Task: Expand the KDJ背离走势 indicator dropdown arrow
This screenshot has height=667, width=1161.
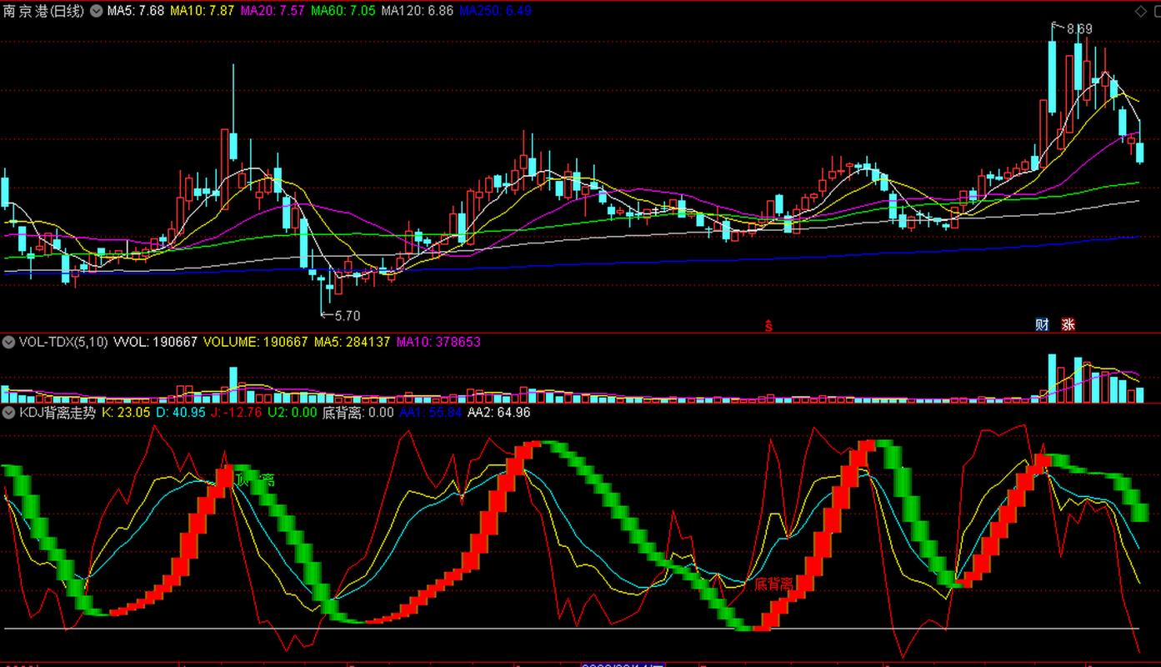Action: (9, 412)
